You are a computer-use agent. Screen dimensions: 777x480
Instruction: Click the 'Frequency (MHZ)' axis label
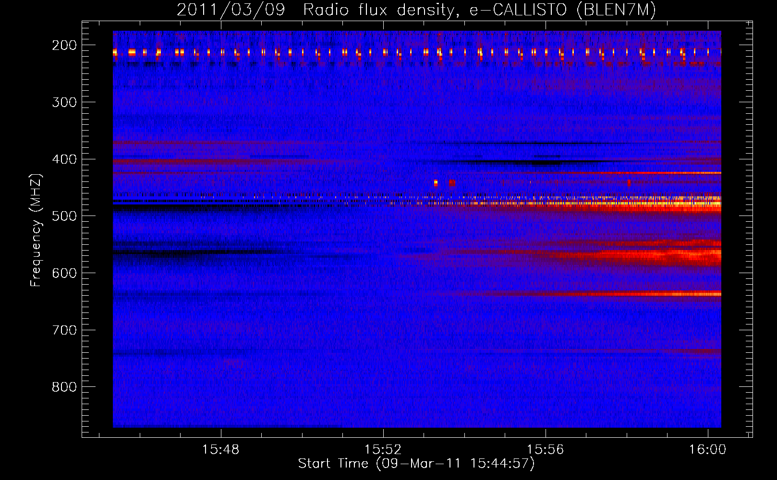point(36,230)
